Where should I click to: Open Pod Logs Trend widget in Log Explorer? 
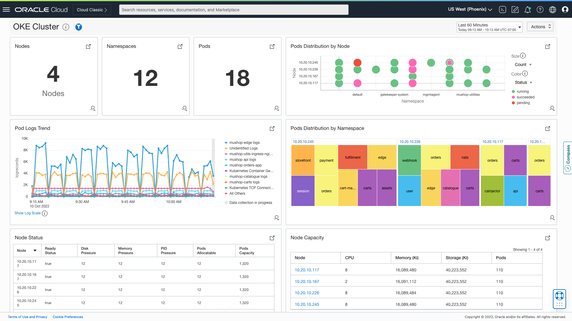(x=276, y=218)
